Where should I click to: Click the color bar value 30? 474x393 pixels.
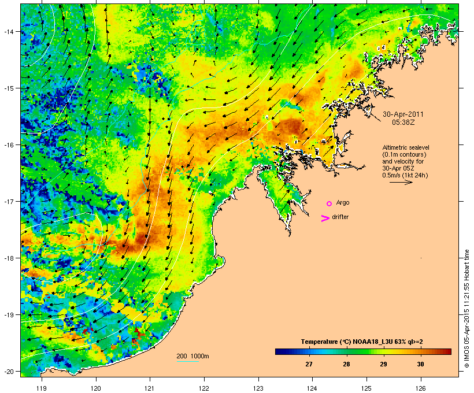(x=420, y=364)
